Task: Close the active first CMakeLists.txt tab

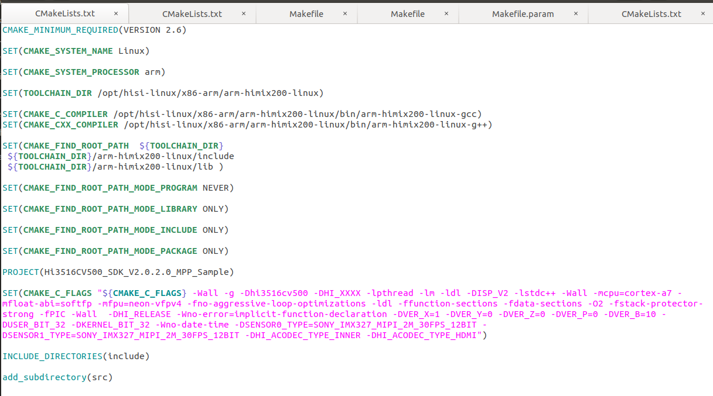Action: pyautogui.click(x=116, y=13)
